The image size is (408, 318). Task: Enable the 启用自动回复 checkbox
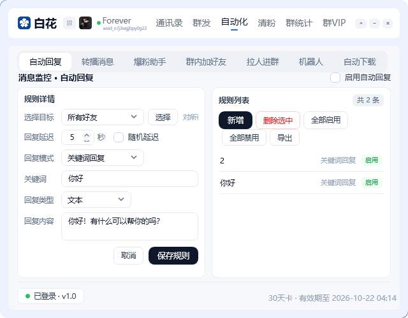click(x=335, y=78)
